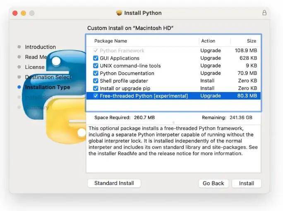Image resolution: width=283 pixels, height=211 pixels.
Task: Click the Go Back button
Action: click(x=213, y=183)
